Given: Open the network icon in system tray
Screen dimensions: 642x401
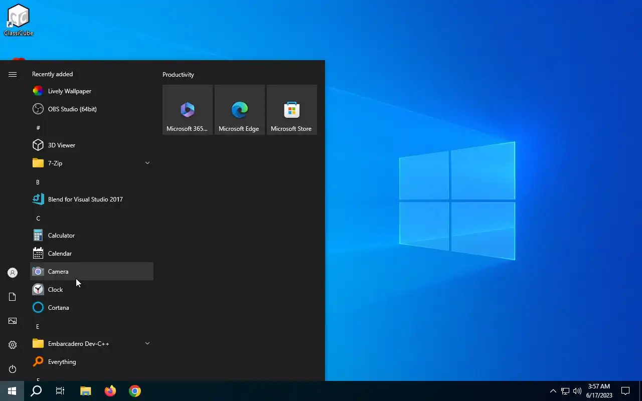Looking at the screenshot, I should click(565, 391).
